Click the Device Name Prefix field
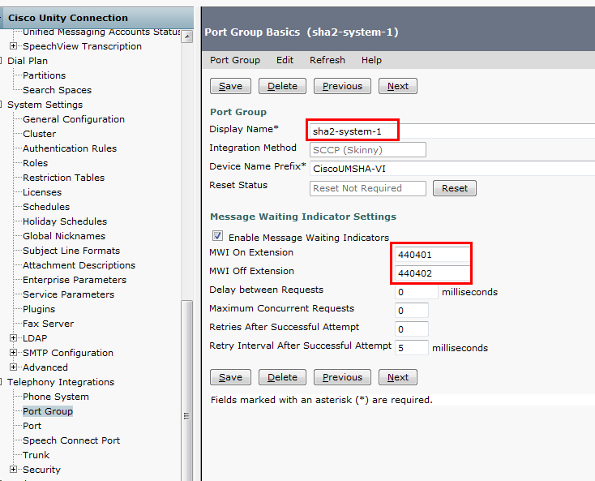The width and height of the screenshot is (595, 481). (452, 169)
